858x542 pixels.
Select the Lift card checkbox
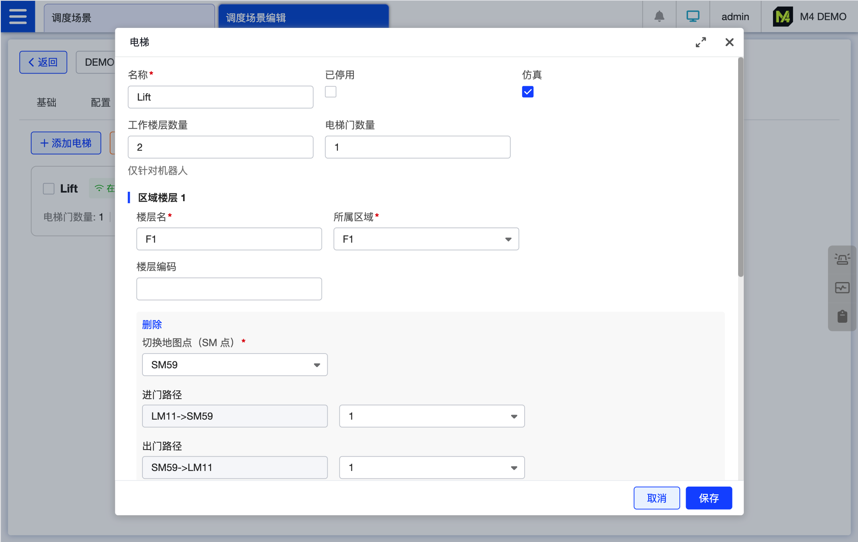point(49,189)
